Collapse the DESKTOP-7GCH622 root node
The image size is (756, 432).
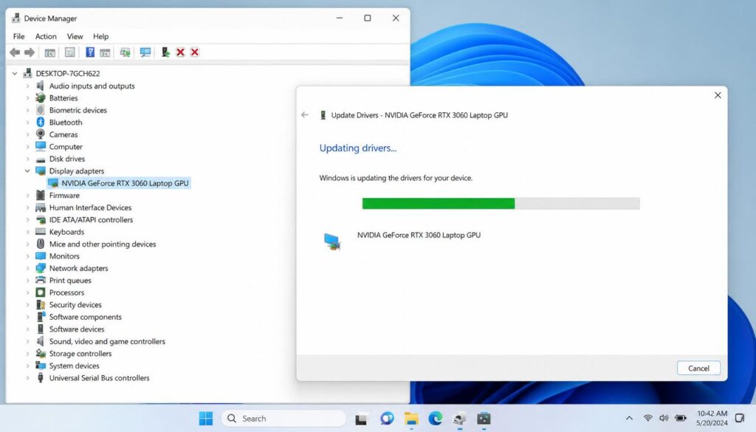pyautogui.click(x=15, y=73)
